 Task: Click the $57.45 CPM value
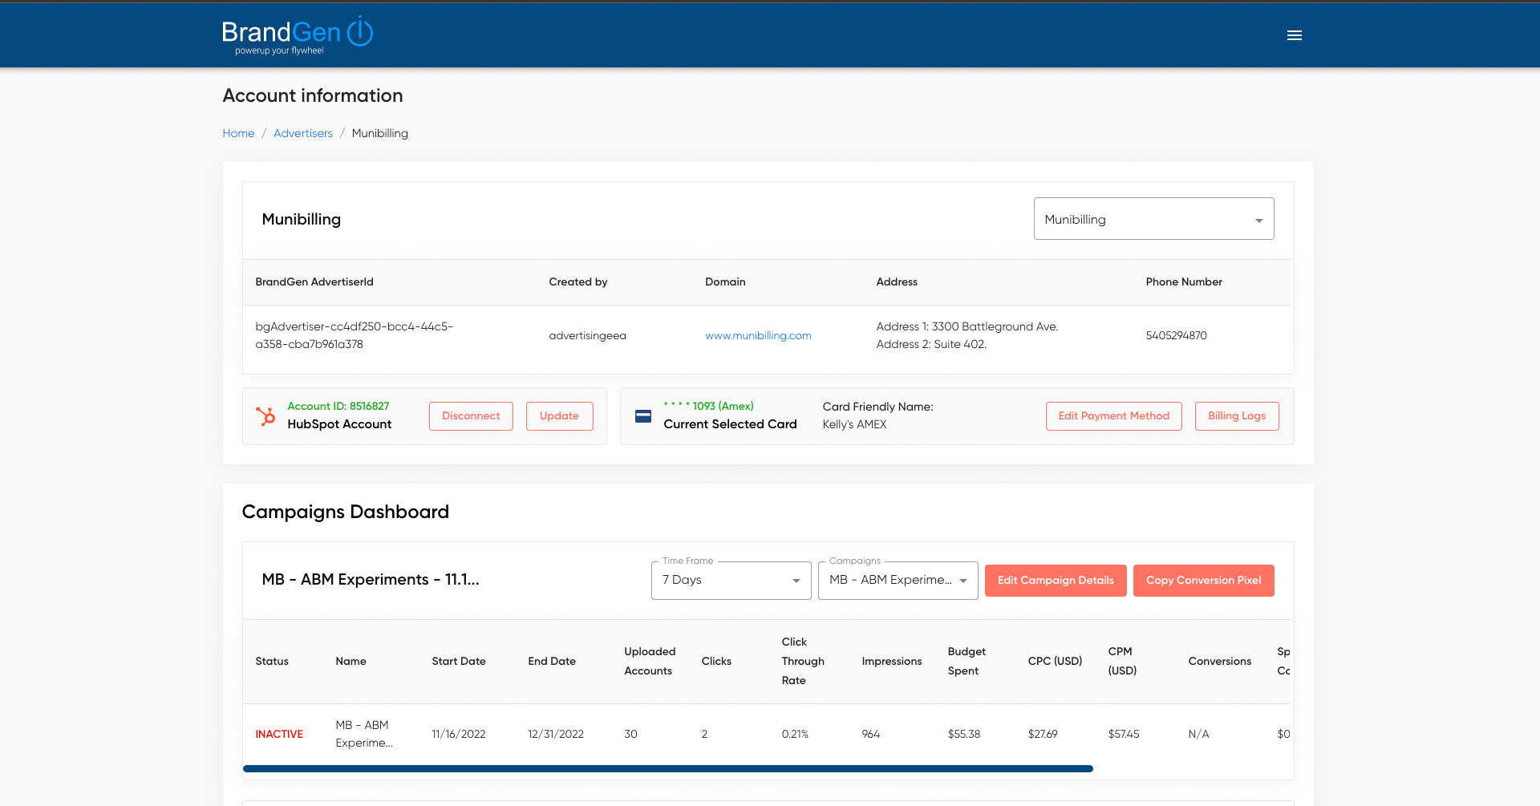[x=1124, y=734]
